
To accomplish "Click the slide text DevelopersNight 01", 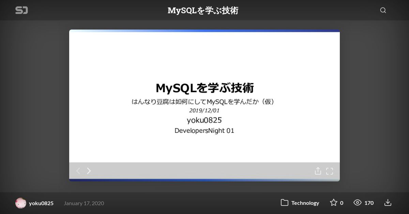I will pyautogui.click(x=204, y=130).
